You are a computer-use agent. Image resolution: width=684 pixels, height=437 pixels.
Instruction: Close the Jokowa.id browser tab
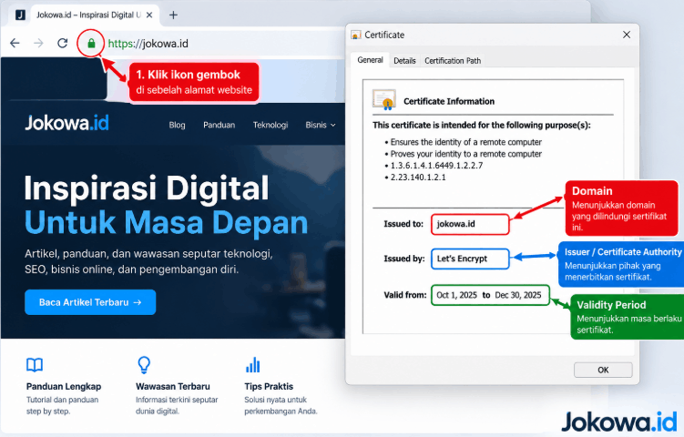tap(149, 15)
